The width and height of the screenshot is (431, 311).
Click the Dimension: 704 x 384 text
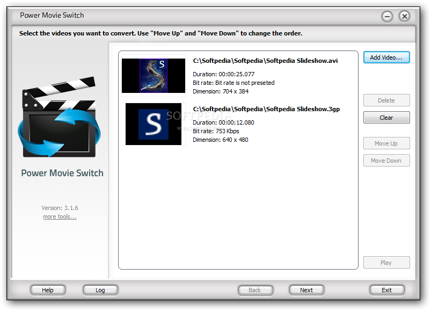pos(221,91)
